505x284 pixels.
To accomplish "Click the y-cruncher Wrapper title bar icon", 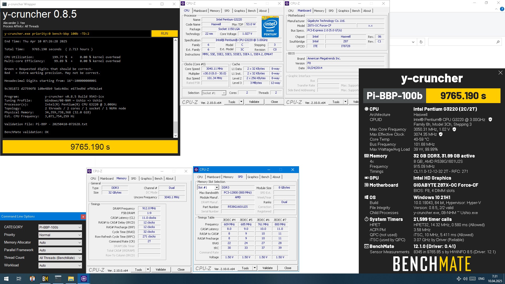I will 4,4.
